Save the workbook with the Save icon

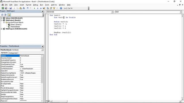tap(10, 8)
